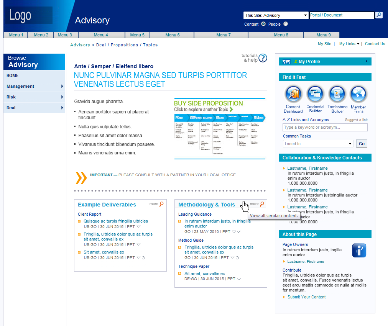388x326 pixels.
Task: Click the Advisory breadcrumb link
Action: (x=80, y=45)
